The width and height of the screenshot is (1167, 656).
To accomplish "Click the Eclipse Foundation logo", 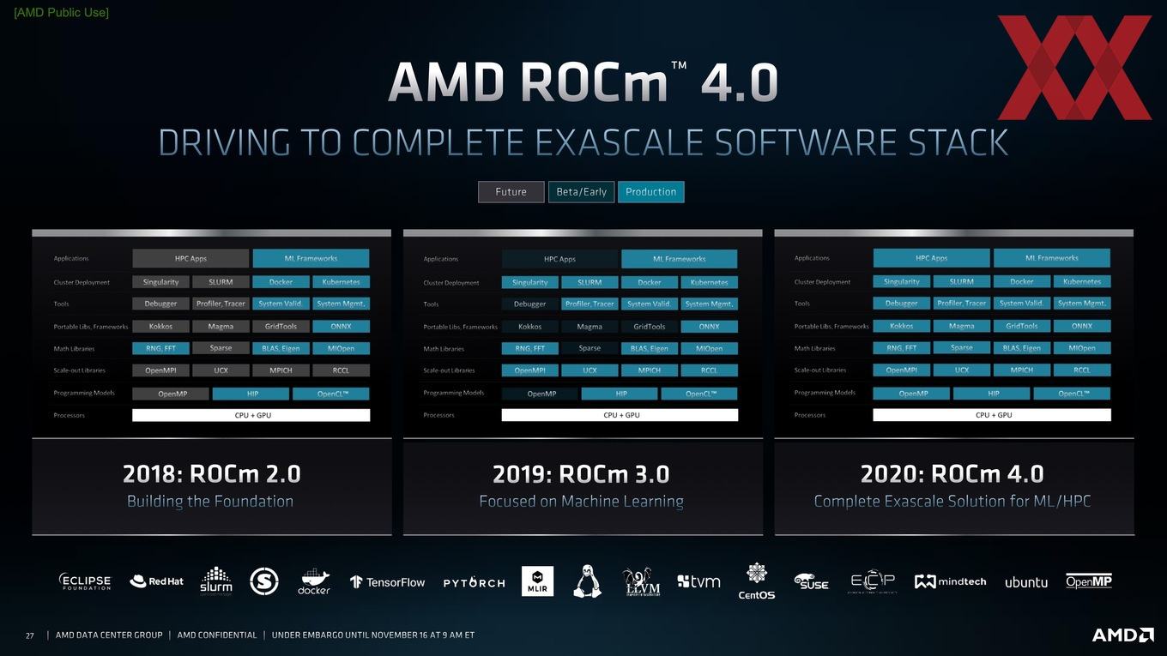I will 85,582.
